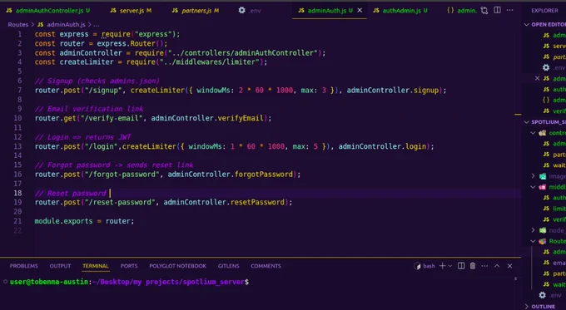Image resolution: width=566 pixels, height=310 pixels.
Task: Split the terminal pane
Action: click(461, 266)
